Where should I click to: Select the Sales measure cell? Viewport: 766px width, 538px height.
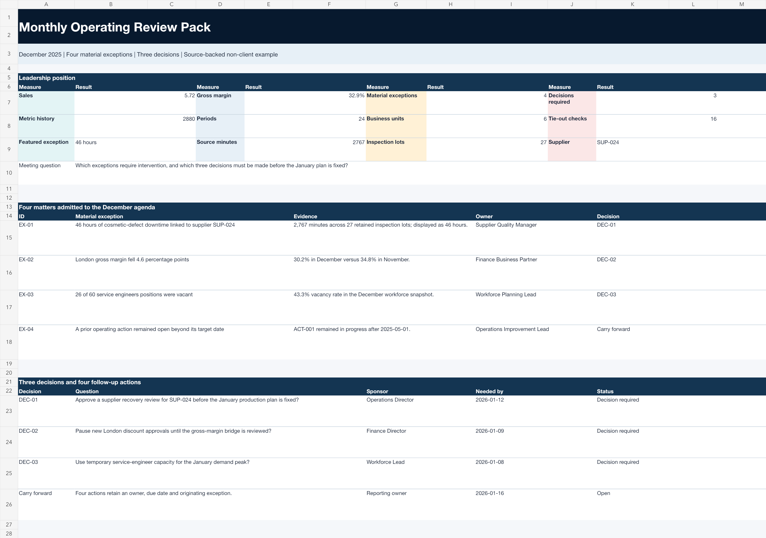pos(46,103)
